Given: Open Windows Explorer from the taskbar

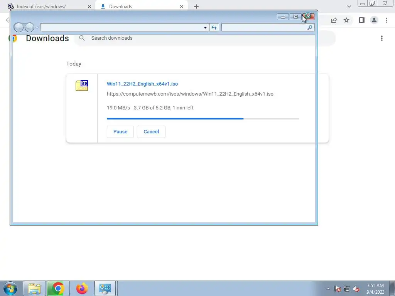Looking at the screenshot, I should pyautogui.click(x=34, y=288).
